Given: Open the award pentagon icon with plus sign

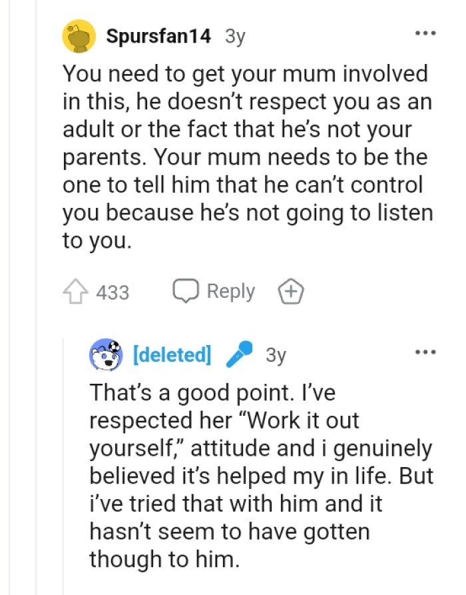Looking at the screenshot, I should (292, 291).
